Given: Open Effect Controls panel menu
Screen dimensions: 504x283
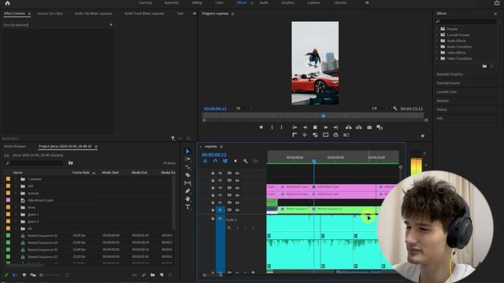Looking at the screenshot, I should (29, 14).
